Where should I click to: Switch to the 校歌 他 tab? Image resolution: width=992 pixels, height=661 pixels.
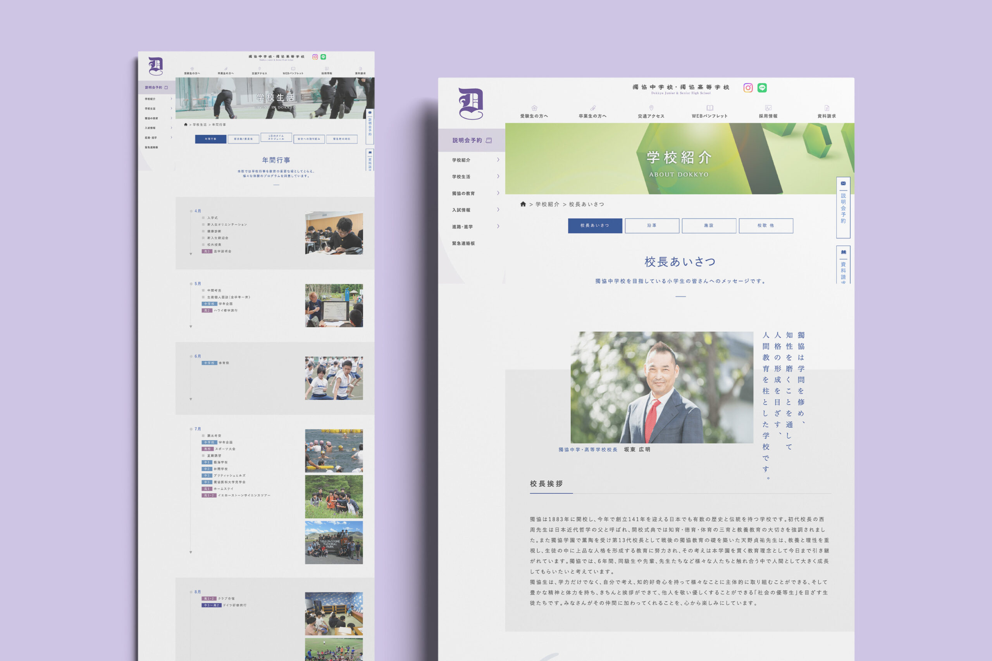(x=766, y=225)
